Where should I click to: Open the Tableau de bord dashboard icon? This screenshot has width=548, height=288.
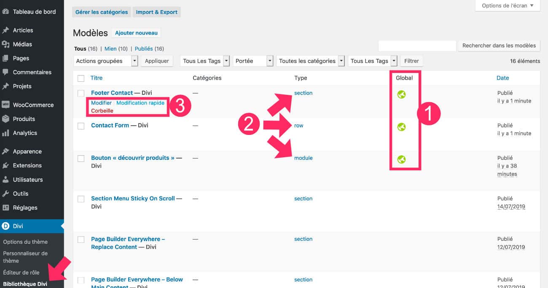click(5, 12)
